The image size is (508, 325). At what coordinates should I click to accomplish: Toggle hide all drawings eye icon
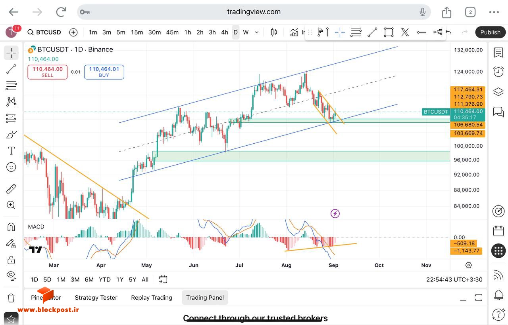pos(11,276)
